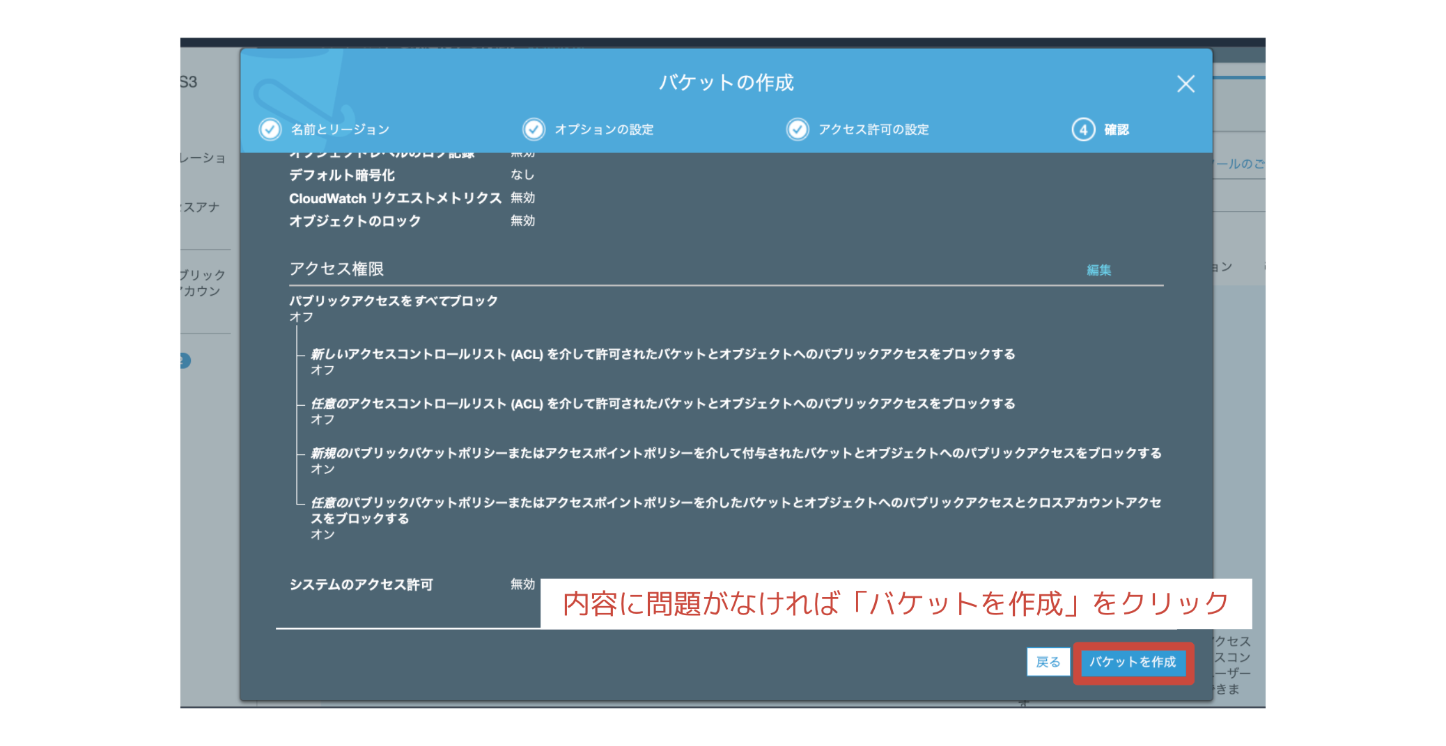Image resolution: width=1446 pixels, height=746 pixels.
Task: Go to the 名前とリージョン step label
Action: click(x=340, y=129)
